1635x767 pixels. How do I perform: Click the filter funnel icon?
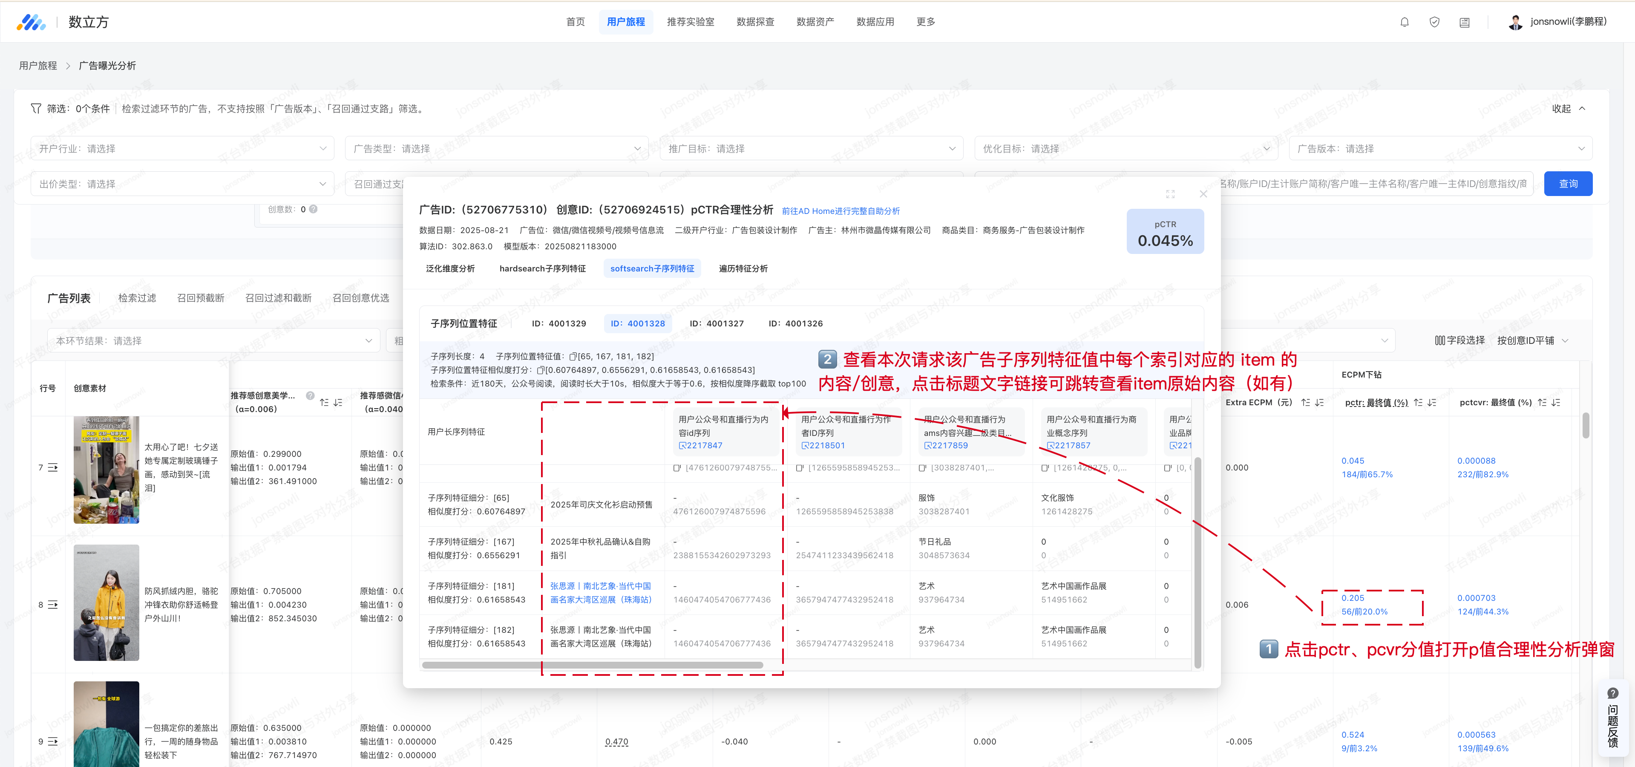click(36, 109)
